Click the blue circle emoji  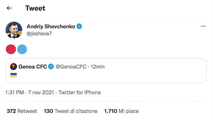click(x=22, y=49)
